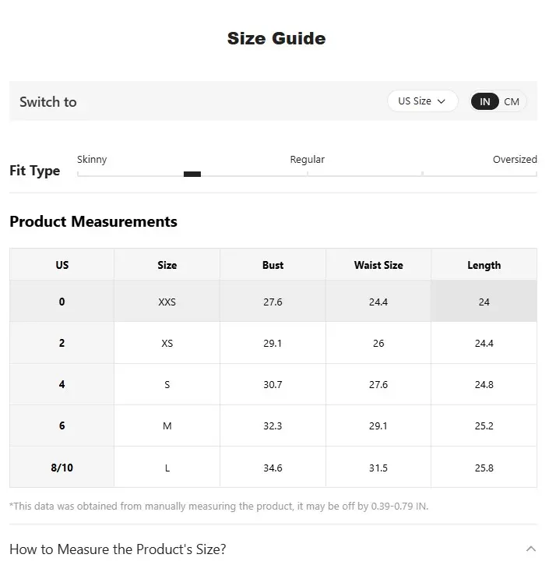Click the fit type slider marker

click(x=192, y=174)
